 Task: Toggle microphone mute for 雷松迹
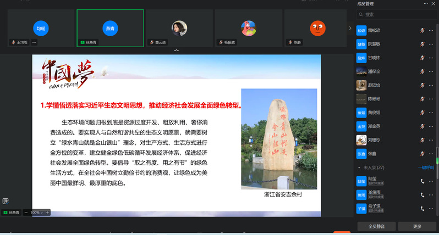pyautogui.click(x=422, y=30)
